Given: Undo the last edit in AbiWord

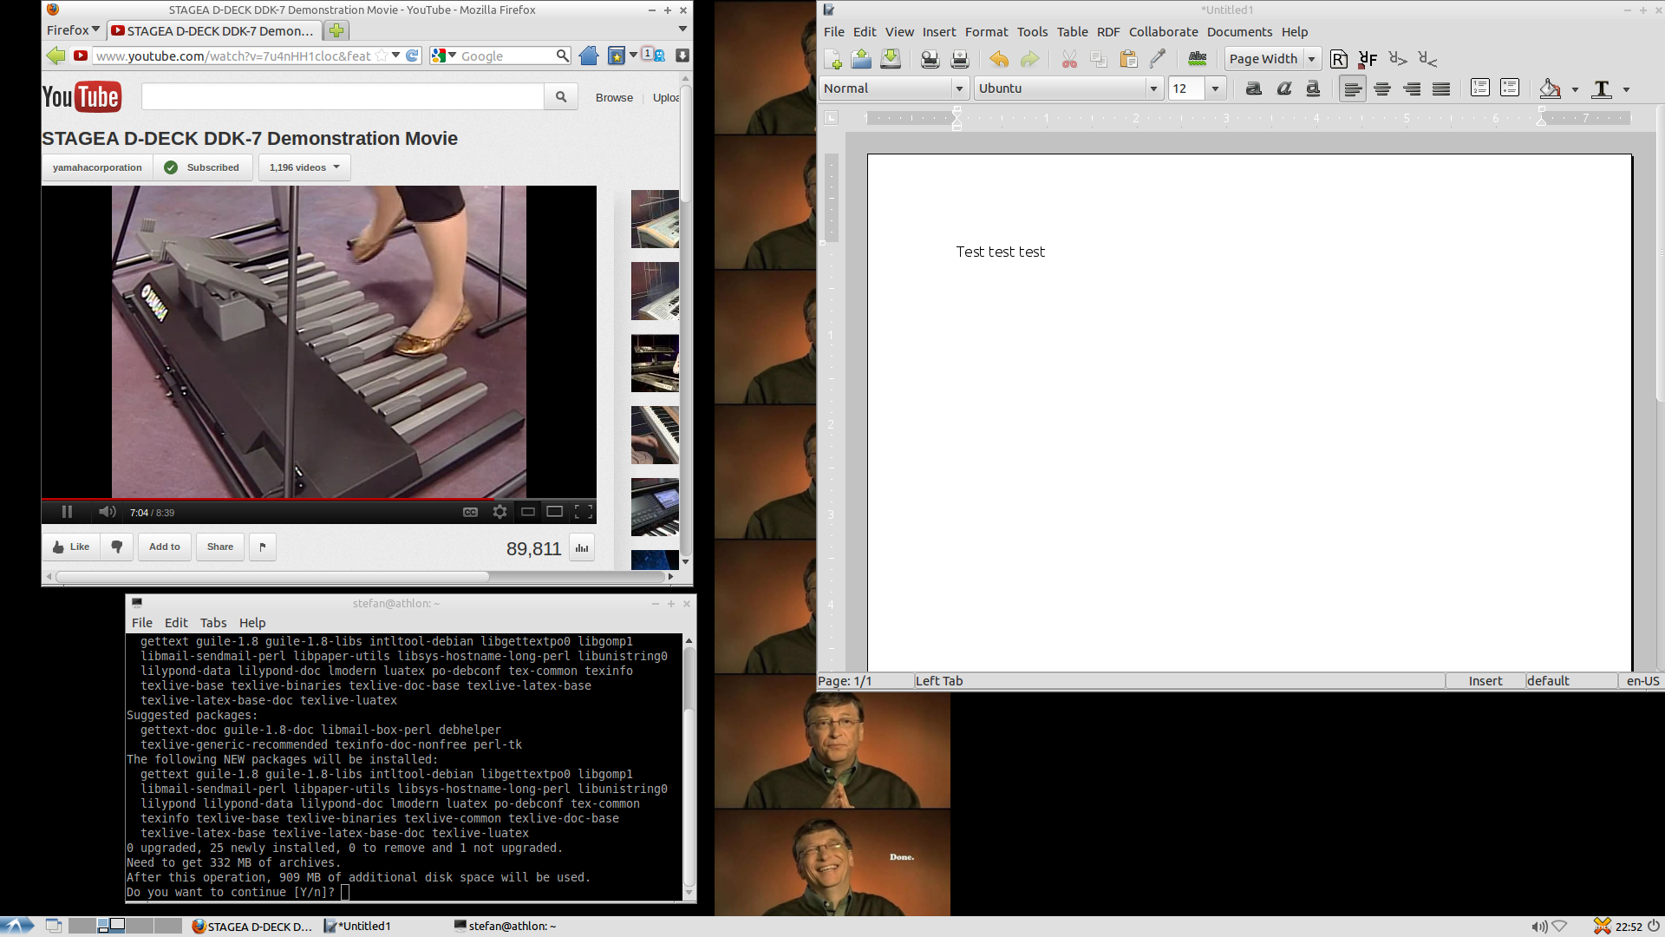Looking at the screenshot, I should 999,59.
